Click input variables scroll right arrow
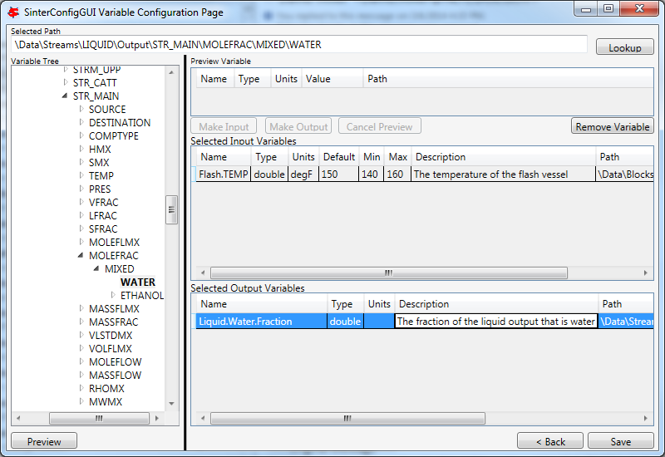The image size is (665, 457). [x=646, y=273]
